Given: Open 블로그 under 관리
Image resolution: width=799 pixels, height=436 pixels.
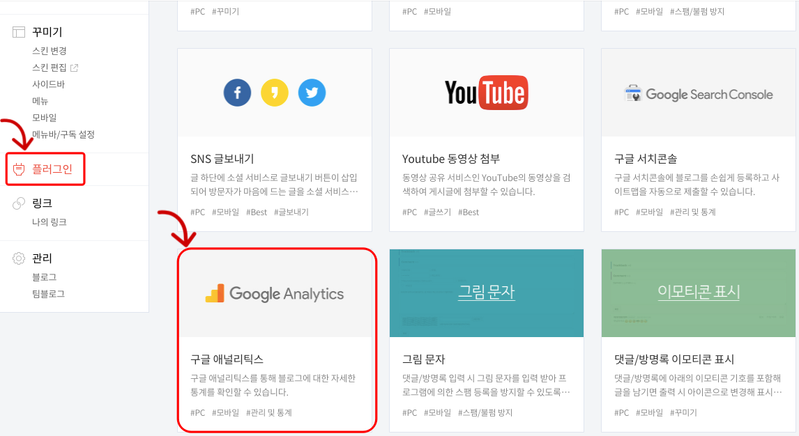Looking at the screenshot, I should coord(45,277).
